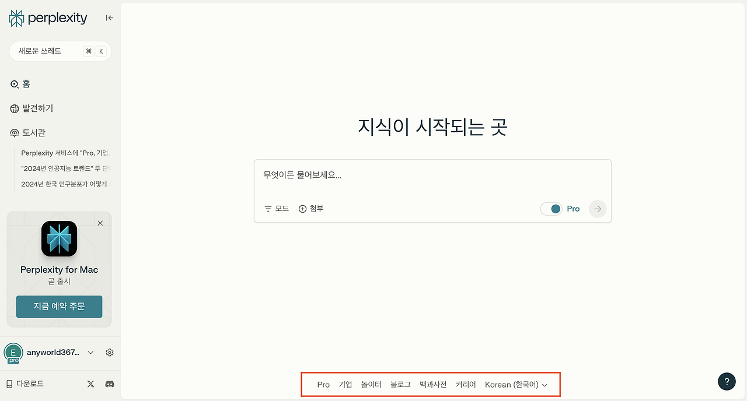The image size is (747, 401).
Task: Click the 무엇이든 물어보세요 input field
Action: 432,175
